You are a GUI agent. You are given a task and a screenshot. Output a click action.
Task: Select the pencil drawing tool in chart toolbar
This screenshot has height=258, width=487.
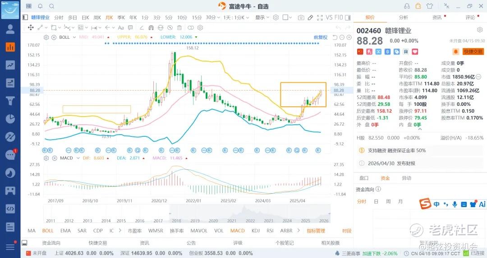[x=310, y=18]
